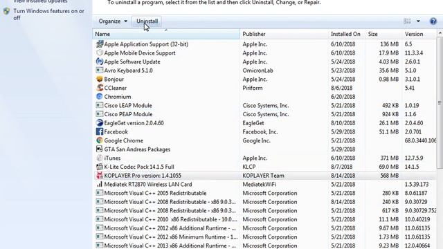Screen dimensions: 443x249
Task: Open the help question mark icon
Action: 433,21
